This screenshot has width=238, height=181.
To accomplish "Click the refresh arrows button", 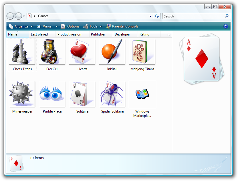I will coord(157,16).
